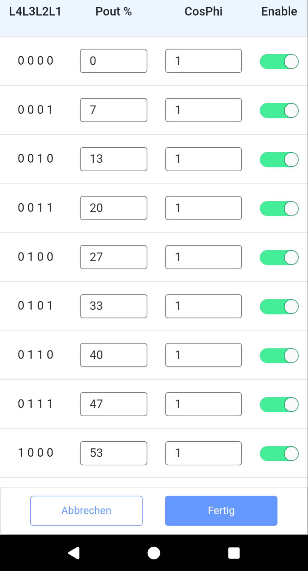Click the Abbrechen button
The image size is (308, 571).
click(86, 511)
